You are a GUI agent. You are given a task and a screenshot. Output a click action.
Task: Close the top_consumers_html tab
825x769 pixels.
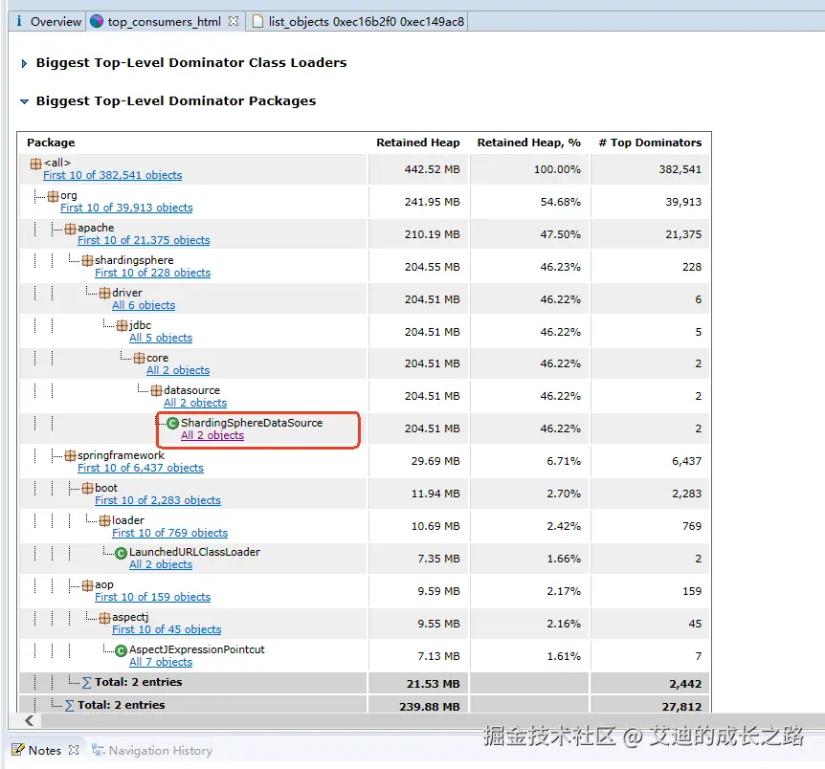234,21
